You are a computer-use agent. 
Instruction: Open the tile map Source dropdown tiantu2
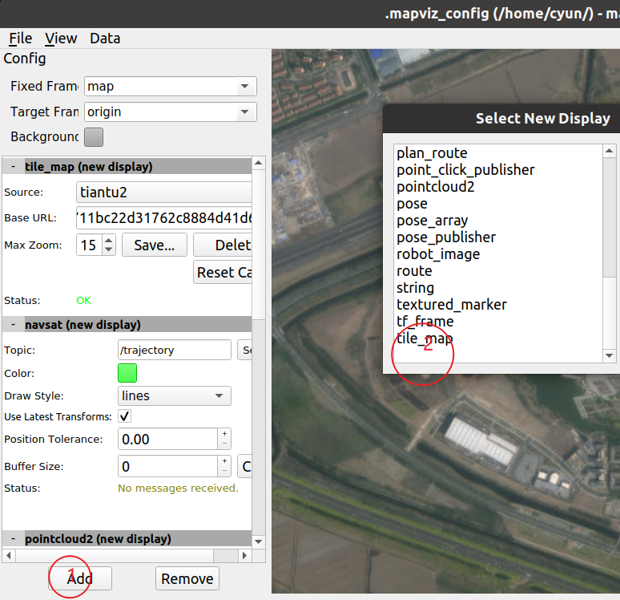[x=163, y=193]
